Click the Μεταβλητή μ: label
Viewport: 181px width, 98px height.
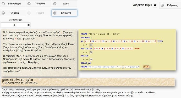(15, 20)
